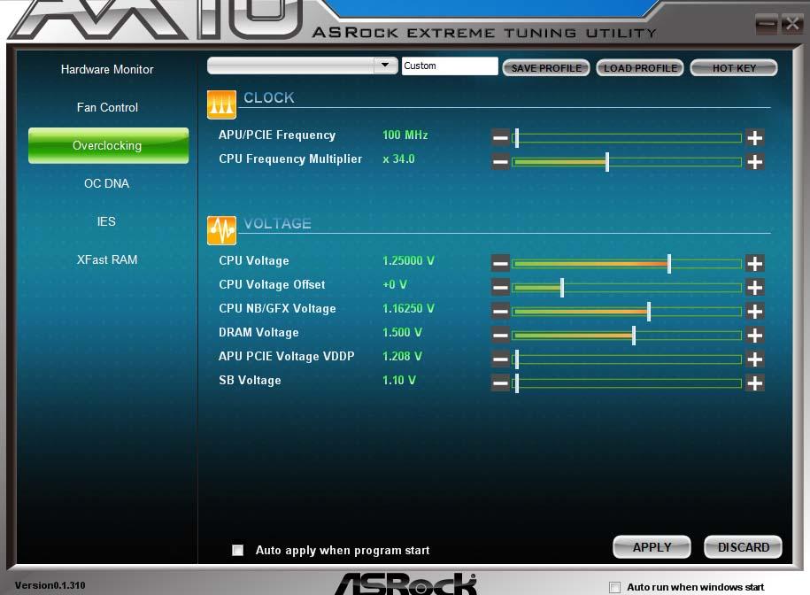Image resolution: width=810 pixels, height=595 pixels.
Task: Close the AXTU window
Action: click(x=791, y=24)
